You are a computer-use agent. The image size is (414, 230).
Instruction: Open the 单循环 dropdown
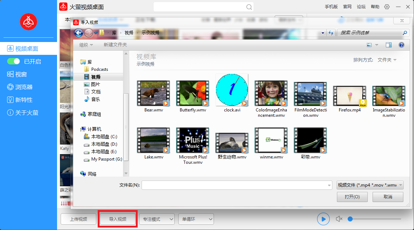click(196, 219)
